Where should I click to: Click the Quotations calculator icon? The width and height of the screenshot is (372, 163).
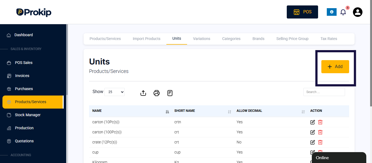click(x=9, y=141)
